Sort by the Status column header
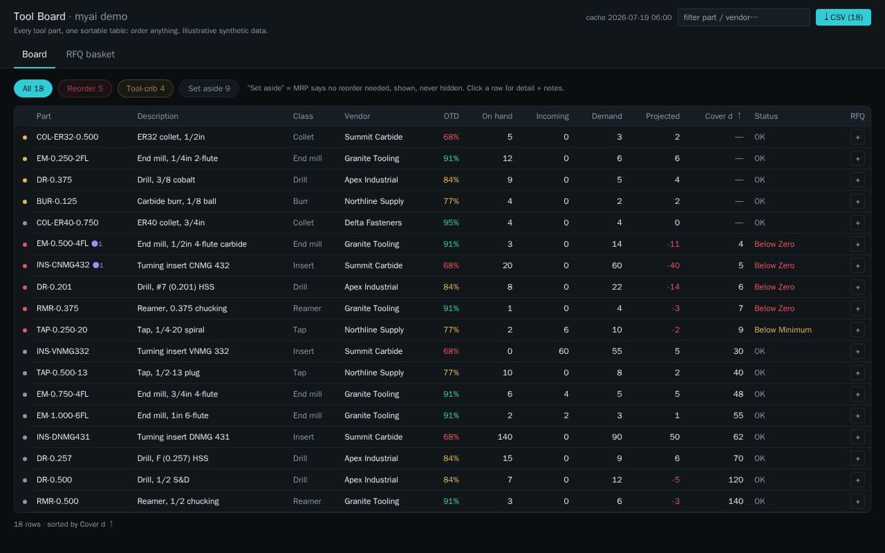The width and height of the screenshot is (885, 553). click(766, 116)
